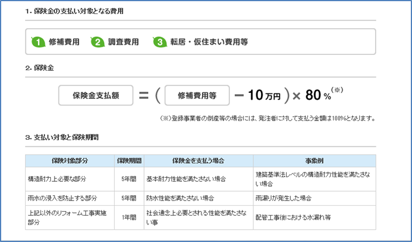Click the 1年間 insurance period cell

tap(128, 217)
